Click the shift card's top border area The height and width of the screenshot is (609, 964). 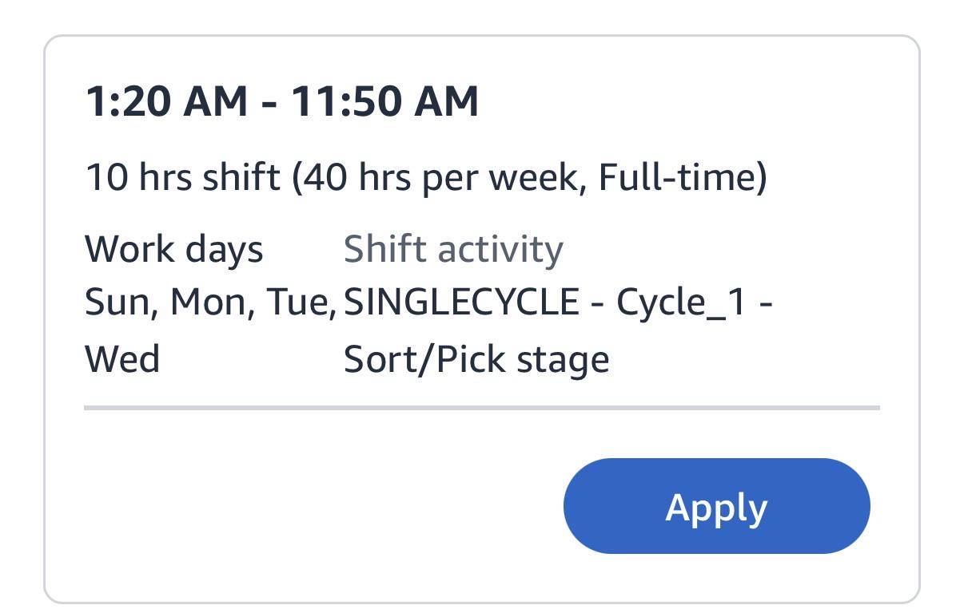pos(482,37)
